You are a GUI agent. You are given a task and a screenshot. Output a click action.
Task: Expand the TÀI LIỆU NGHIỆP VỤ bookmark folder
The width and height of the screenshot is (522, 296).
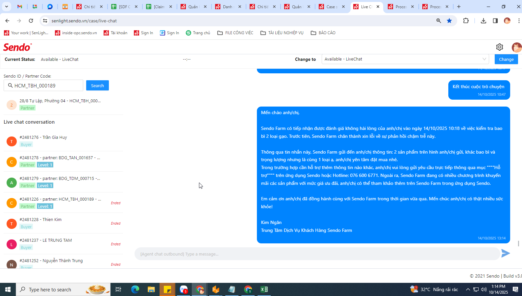point(282,33)
